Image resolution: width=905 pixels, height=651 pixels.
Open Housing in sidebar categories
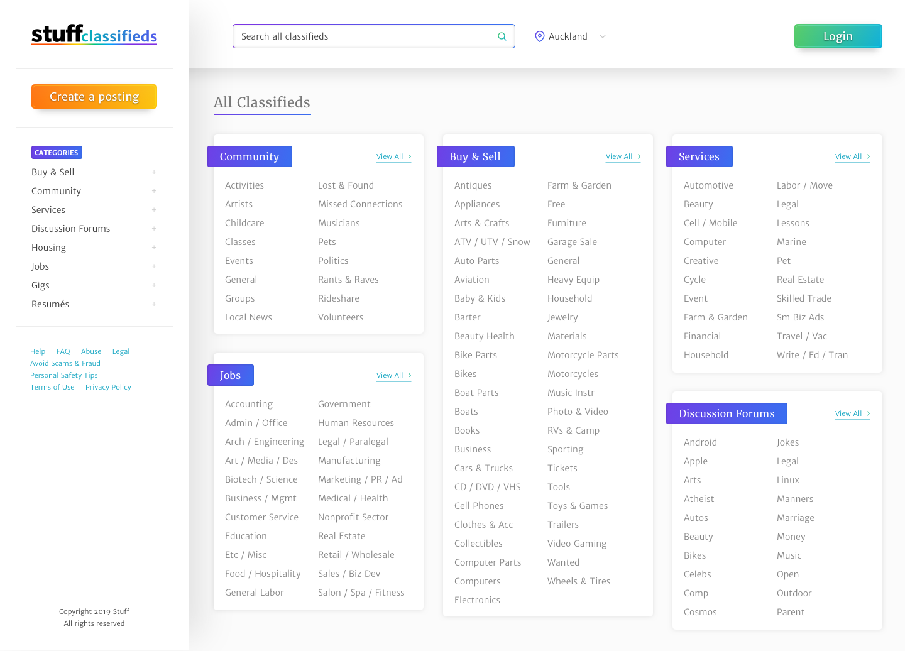(48, 248)
